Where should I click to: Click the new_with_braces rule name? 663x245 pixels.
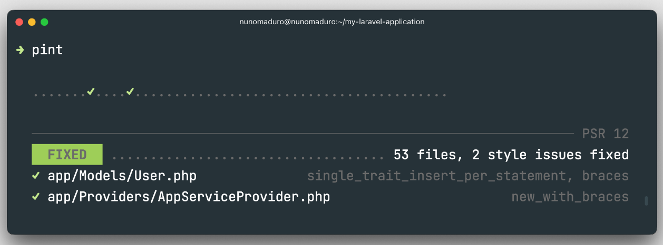tap(570, 197)
